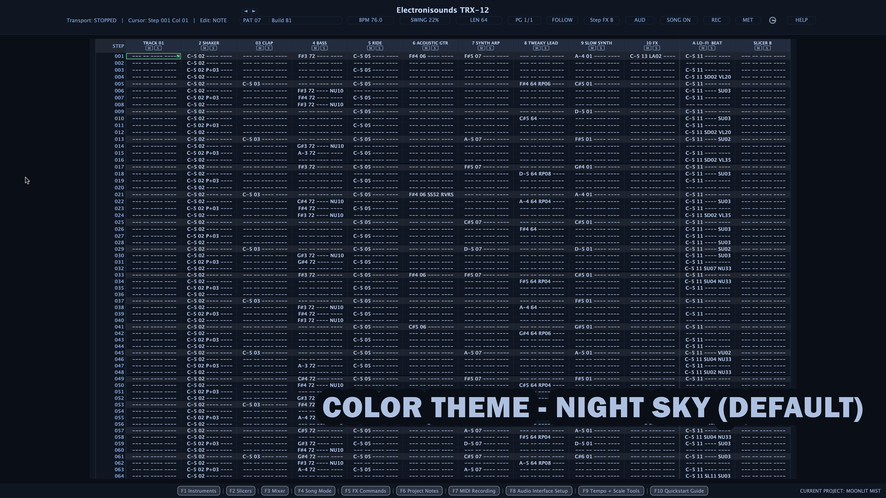Viewport: 886px width, 498px height.
Task: Open F2 Slicers
Action: coord(241,491)
